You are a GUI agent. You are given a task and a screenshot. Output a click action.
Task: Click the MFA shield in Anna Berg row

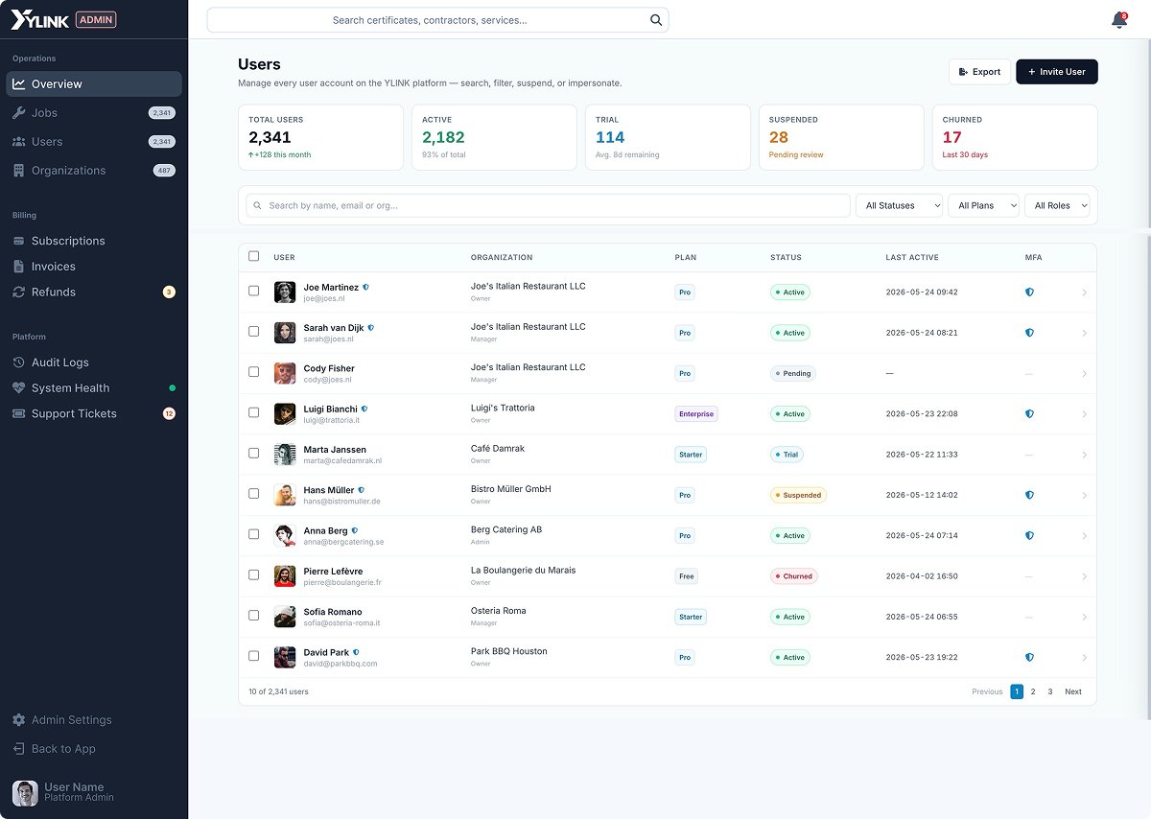1029,536
